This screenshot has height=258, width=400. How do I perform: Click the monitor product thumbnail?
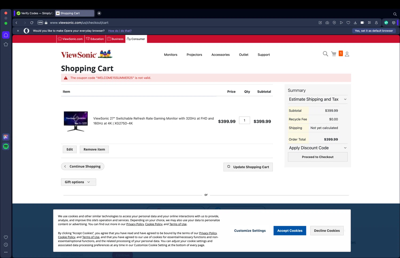pyautogui.click(x=76, y=121)
